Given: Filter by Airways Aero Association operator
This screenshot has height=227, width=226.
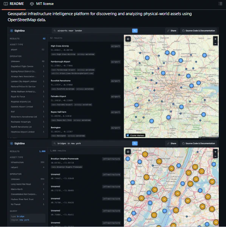Looking at the screenshot, I should click(x=28, y=76).
